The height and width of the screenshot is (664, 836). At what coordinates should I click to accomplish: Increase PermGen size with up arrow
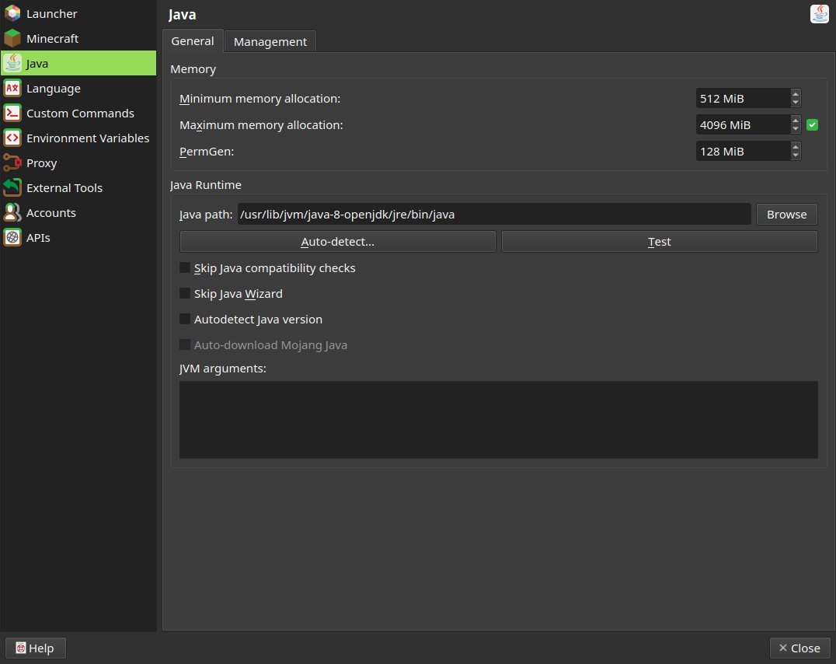click(796, 147)
